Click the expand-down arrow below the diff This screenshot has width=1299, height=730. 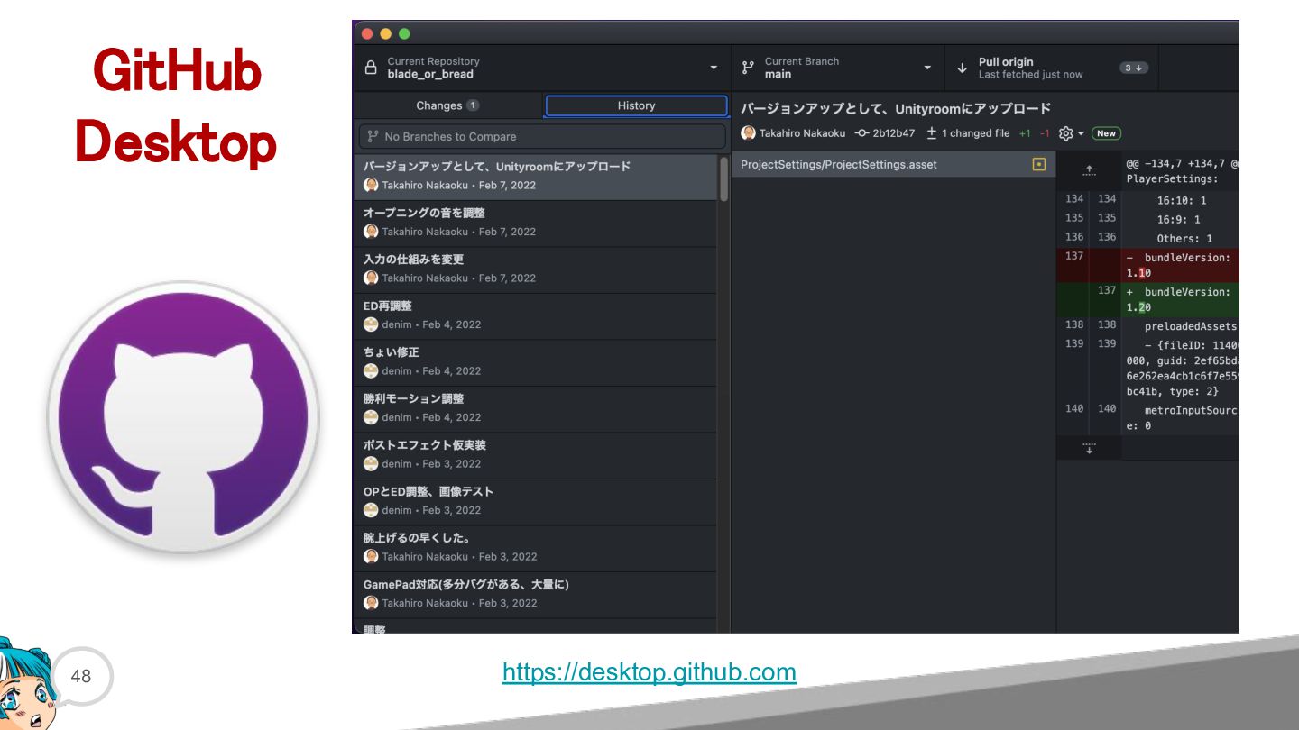click(x=1089, y=448)
